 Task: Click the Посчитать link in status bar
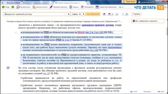(147, 92)
